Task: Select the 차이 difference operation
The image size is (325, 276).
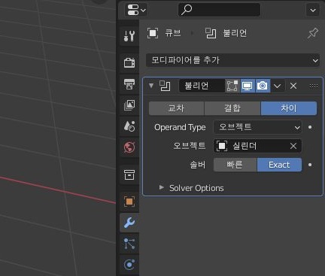Action: [x=289, y=108]
